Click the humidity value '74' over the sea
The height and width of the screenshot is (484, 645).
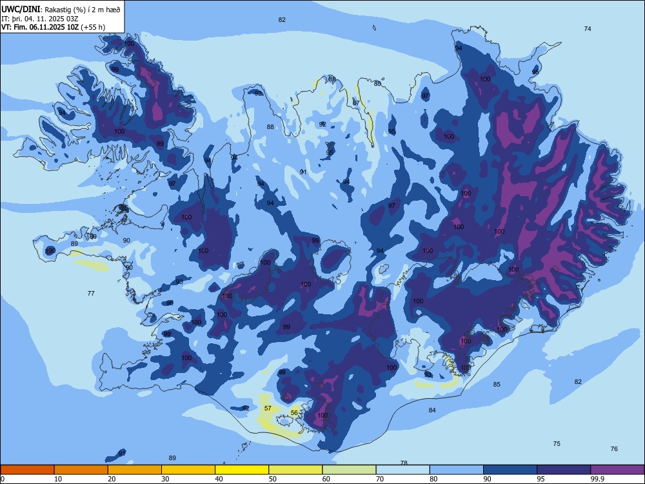588,29
